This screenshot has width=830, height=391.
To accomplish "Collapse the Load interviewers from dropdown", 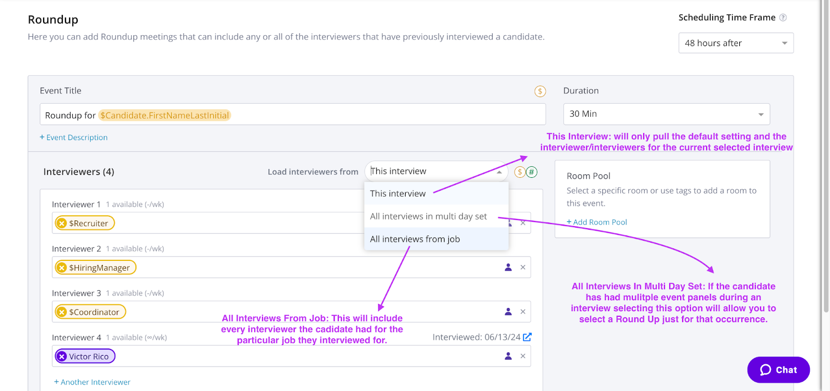I will [x=499, y=172].
